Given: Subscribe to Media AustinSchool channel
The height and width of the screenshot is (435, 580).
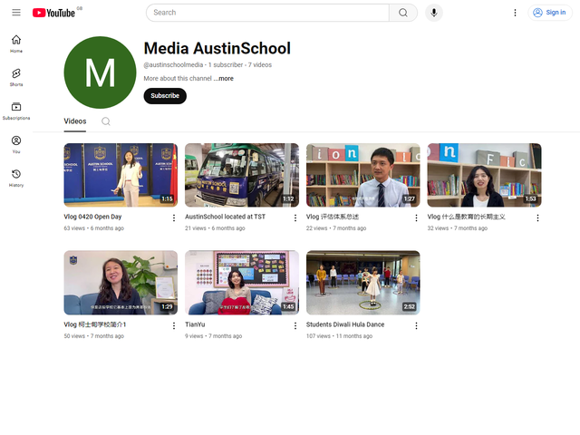Looking at the screenshot, I should point(165,96).
